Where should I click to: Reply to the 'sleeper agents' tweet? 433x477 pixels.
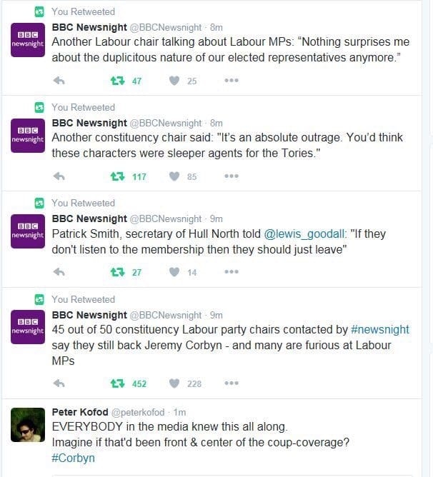(x=59, y=176)
